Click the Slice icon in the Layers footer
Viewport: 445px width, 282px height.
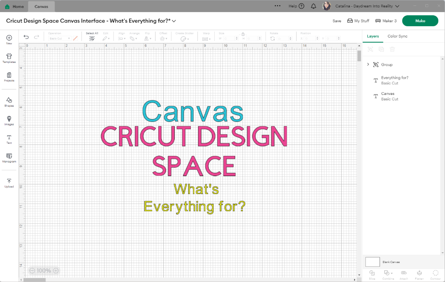click(372, 273)
